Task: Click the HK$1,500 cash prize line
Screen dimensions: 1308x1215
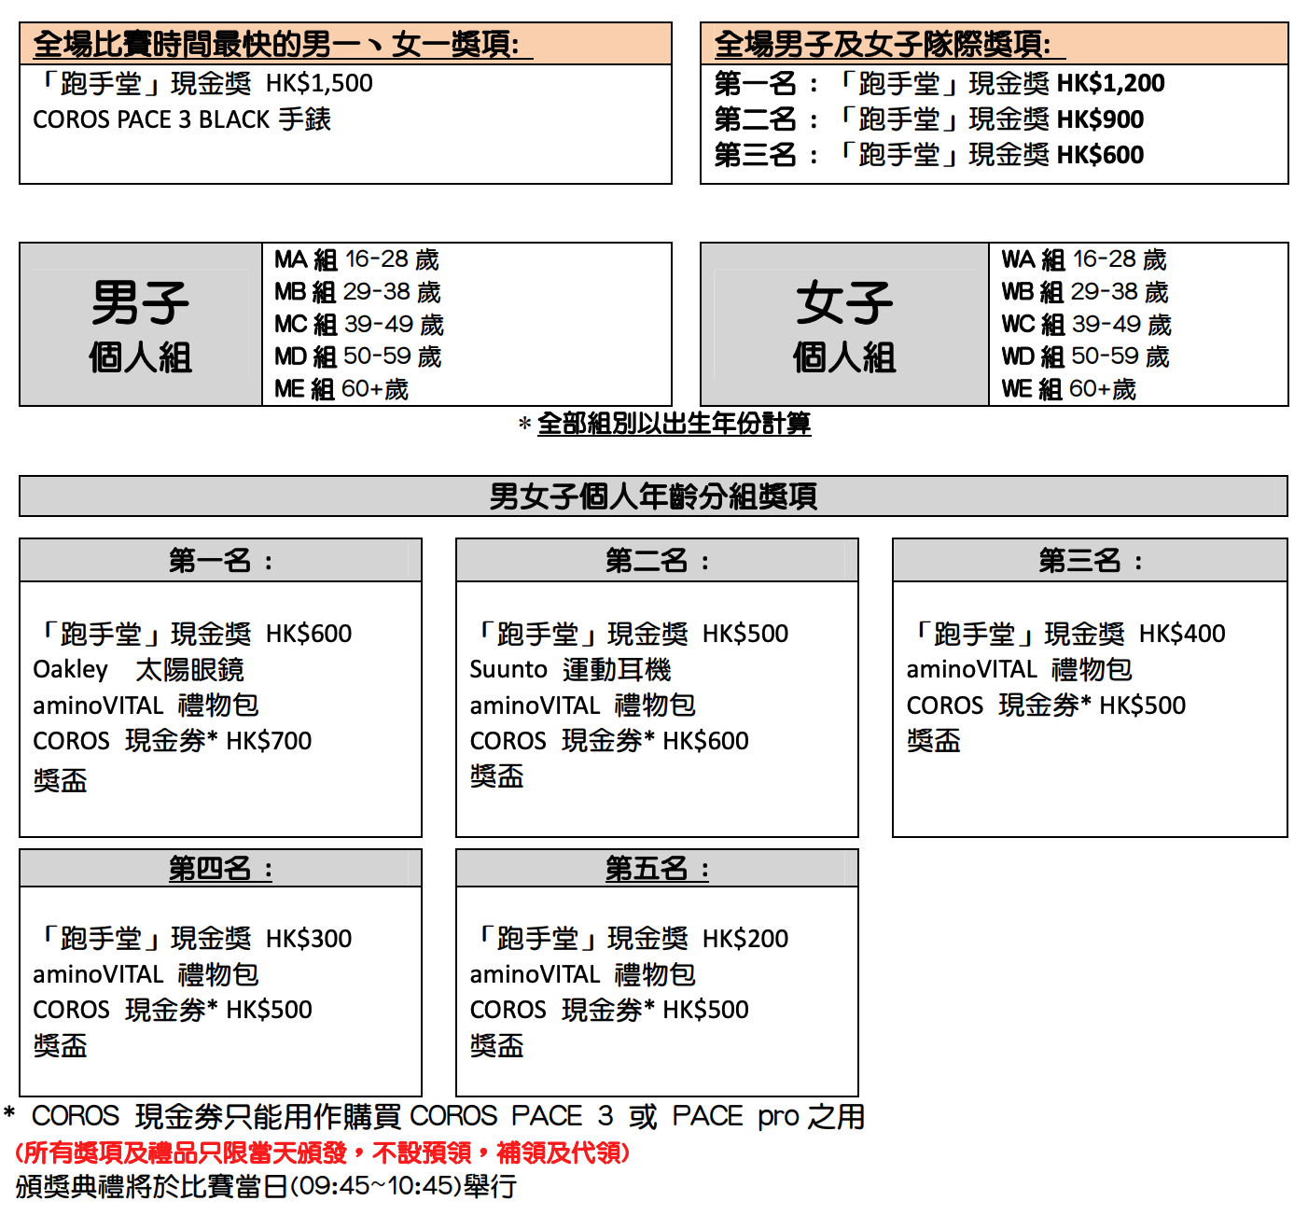Action: point(203,83)
